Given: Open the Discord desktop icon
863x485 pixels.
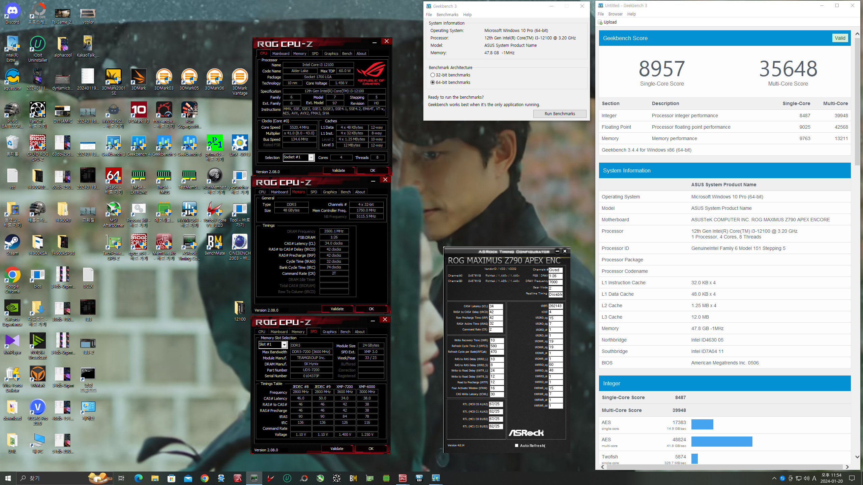Looking at the screenshot, I should (12, 13).
